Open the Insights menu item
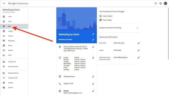 coord(10,31)
